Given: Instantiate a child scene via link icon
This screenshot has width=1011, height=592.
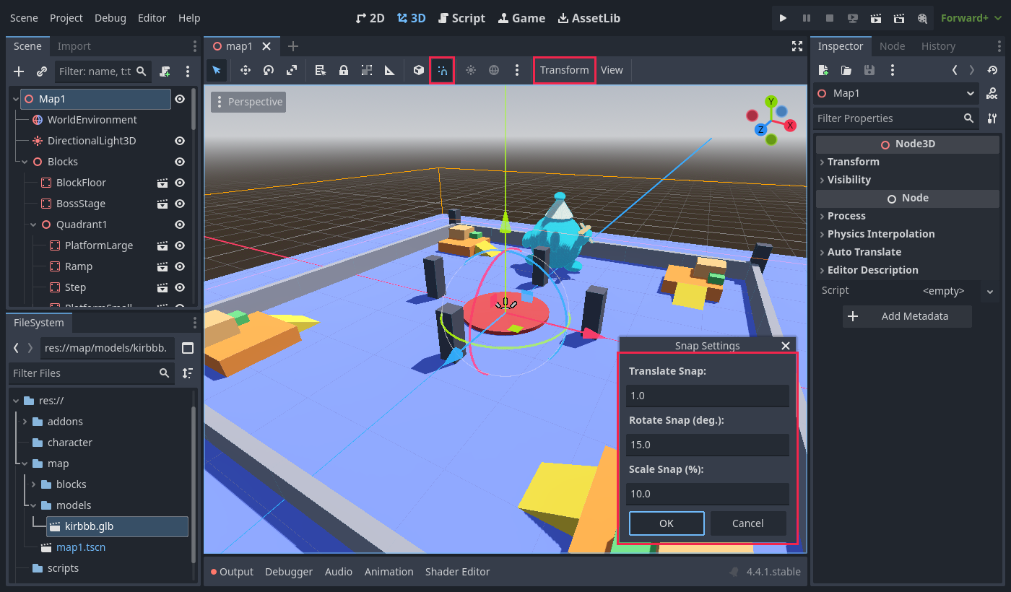Looking at the screenshot, I should pyautogui.click(x=42, y=71).
